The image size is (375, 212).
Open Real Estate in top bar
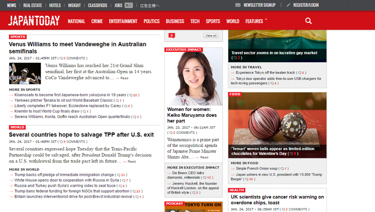[33, 5]
